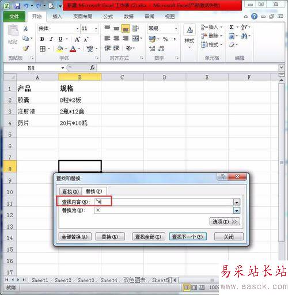Viewport: 288px width, 295px height.
Task: Align cell content to top
Action: pos(107,28)
